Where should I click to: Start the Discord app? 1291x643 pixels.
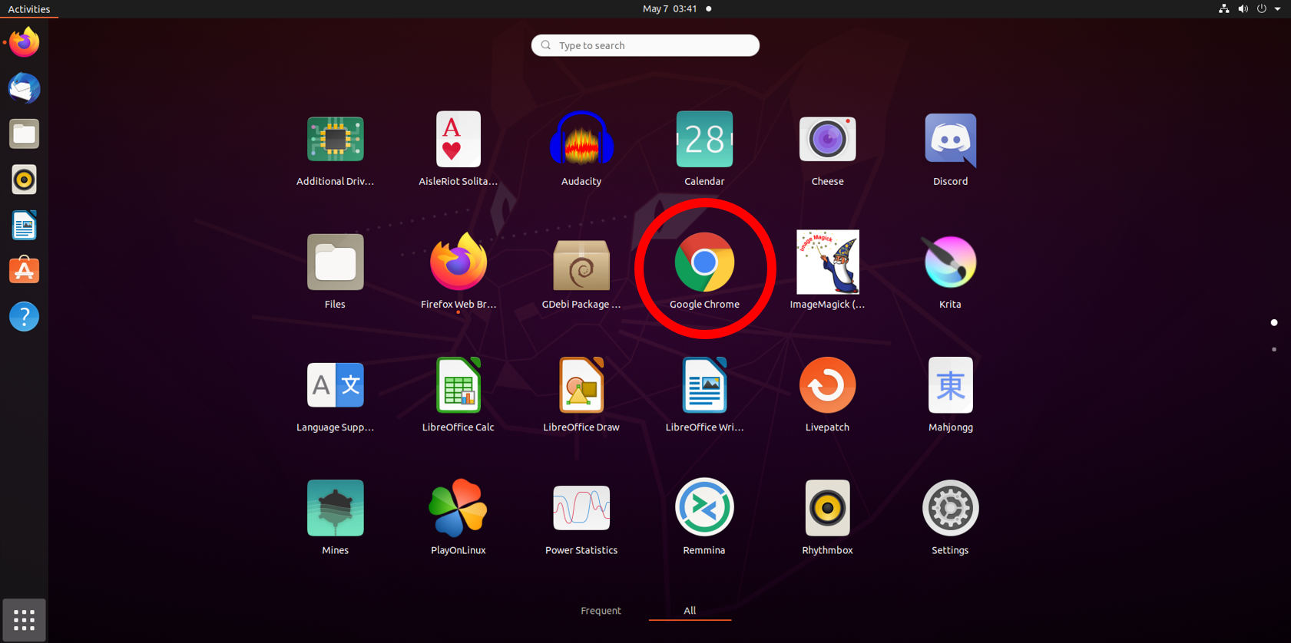coord(950,140)
